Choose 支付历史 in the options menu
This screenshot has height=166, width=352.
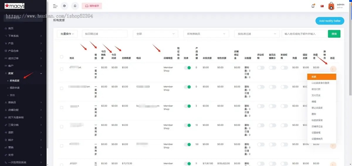[316, 95]
